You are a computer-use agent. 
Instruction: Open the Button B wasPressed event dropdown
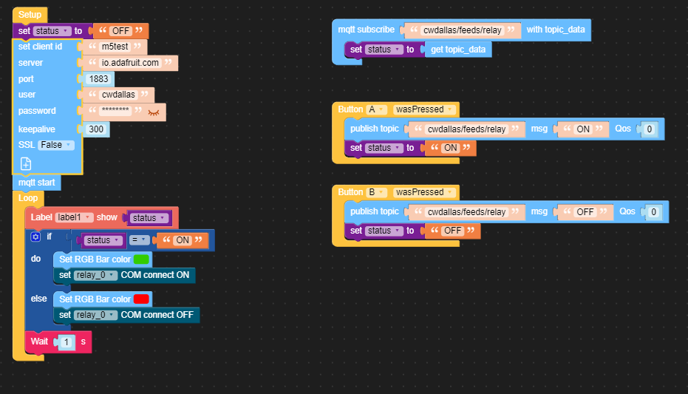coord(423,192)
